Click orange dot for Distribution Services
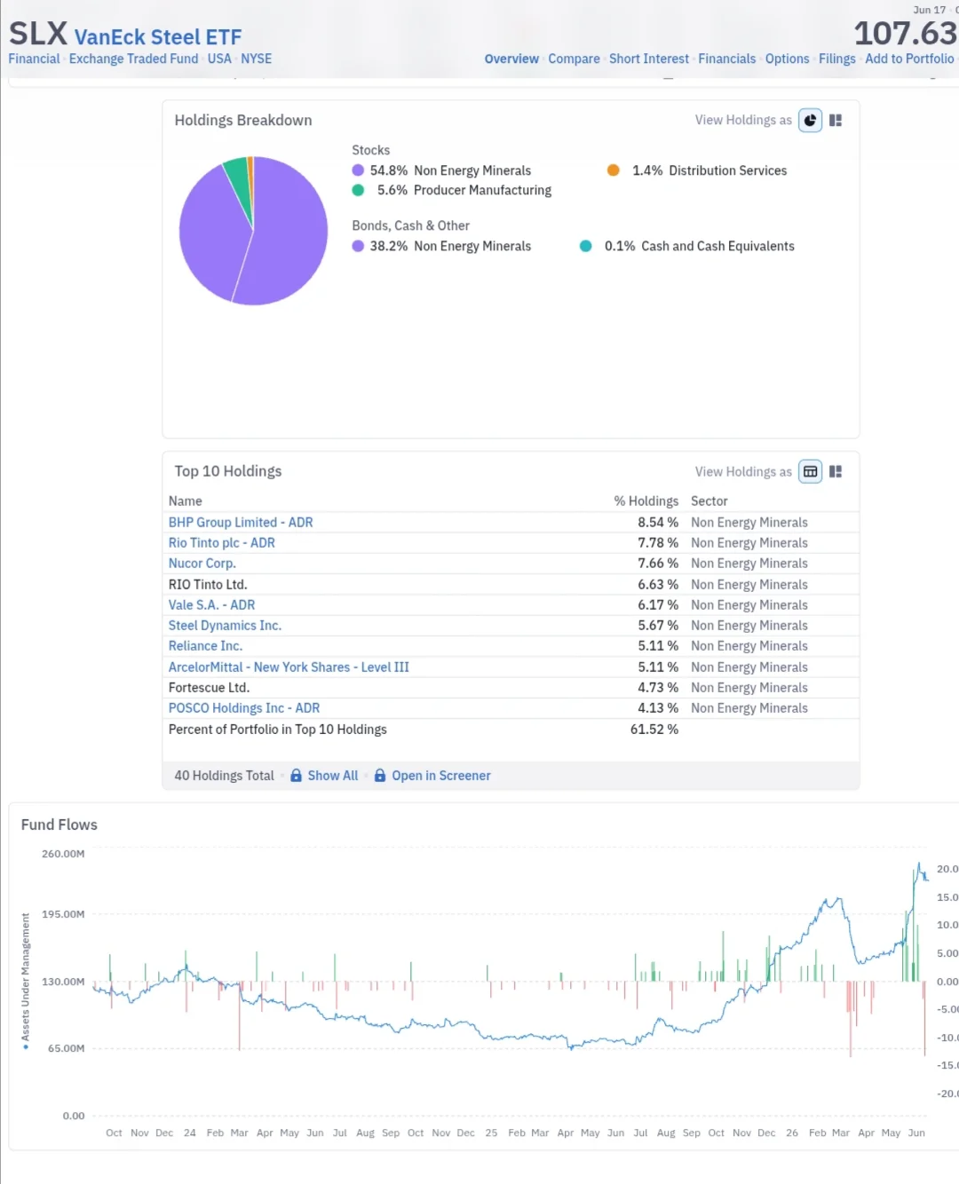Screen dimensions: 959x1184 613,170
